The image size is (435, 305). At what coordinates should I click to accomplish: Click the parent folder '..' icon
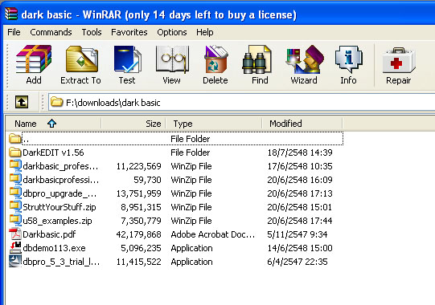[x=15, y=138]
